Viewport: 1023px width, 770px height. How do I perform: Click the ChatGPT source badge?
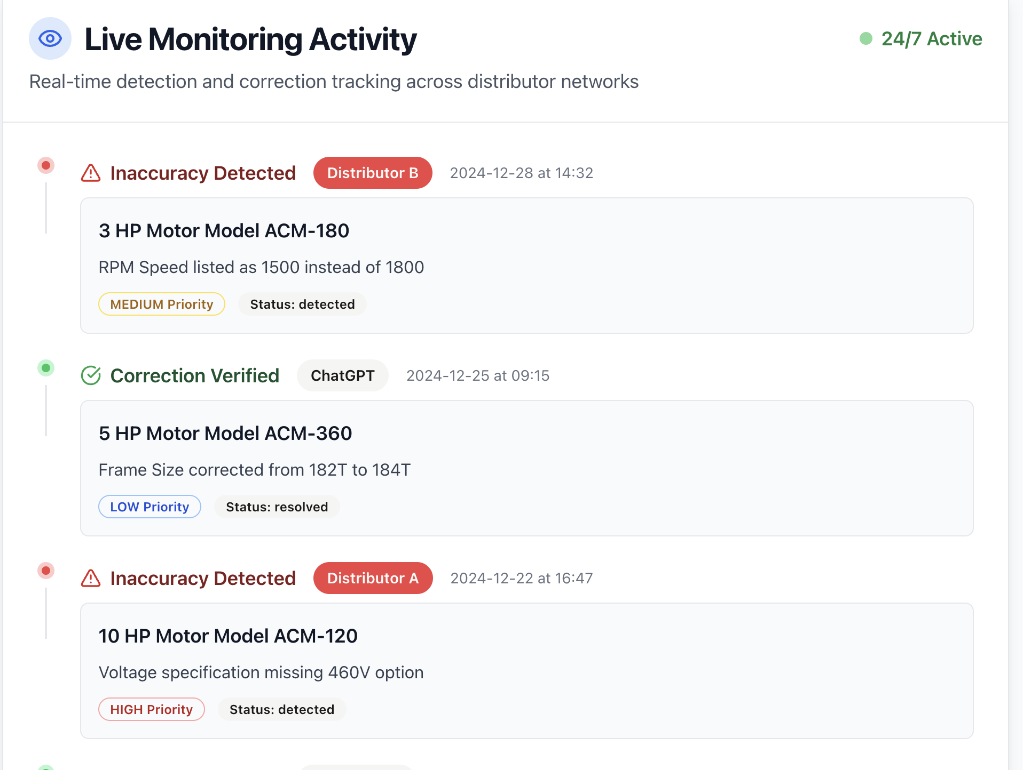point(343,375)
